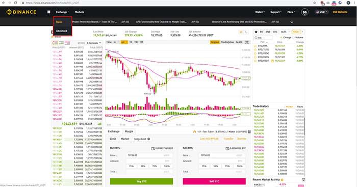Show combined buy and sell order book view
This screenshot has height=187, width=357.
coord(55,43)
